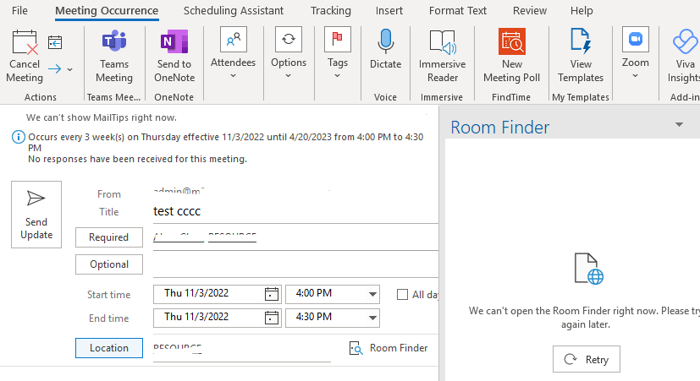Open the File tab

click(x=19, y=11)
